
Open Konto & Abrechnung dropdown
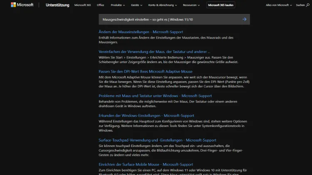pyautogui.click(x=163, y=5)
